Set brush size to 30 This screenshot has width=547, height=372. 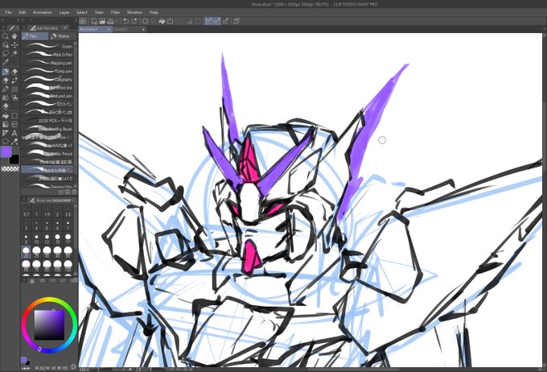click(47, 252)
